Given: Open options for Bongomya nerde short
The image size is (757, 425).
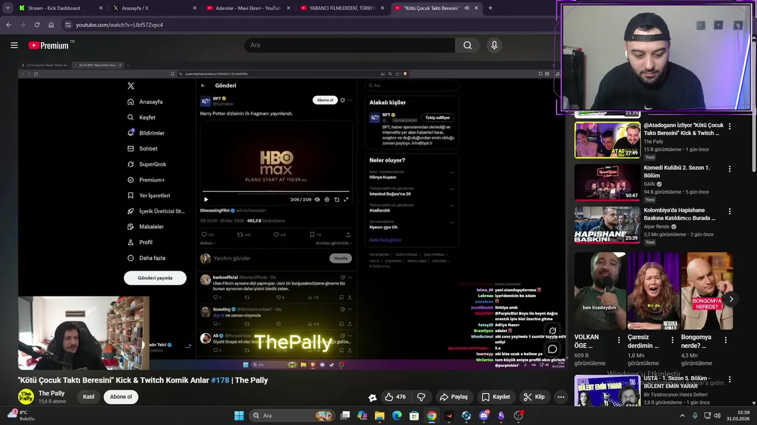Looking at the screenshot, I should pos(726,340).
